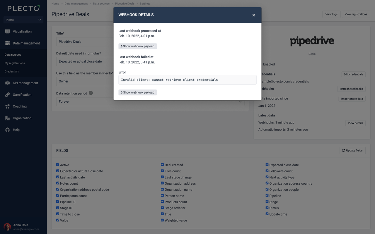The width and height of the screenshot is (375, 234).
Task: Click the KPI management gauge icon
Action: pos(8,83)
